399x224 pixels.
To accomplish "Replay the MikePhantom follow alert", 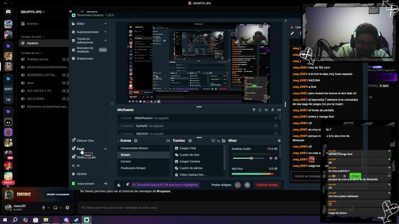I will click(276, 118).
